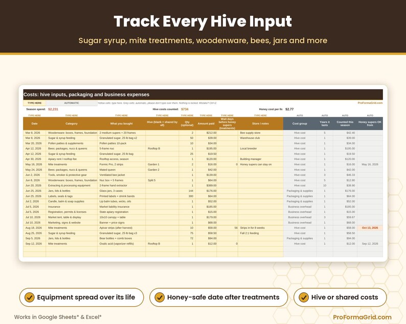
Task: Select the 'Market liability insurance' cell
Action: coord(121,207)
